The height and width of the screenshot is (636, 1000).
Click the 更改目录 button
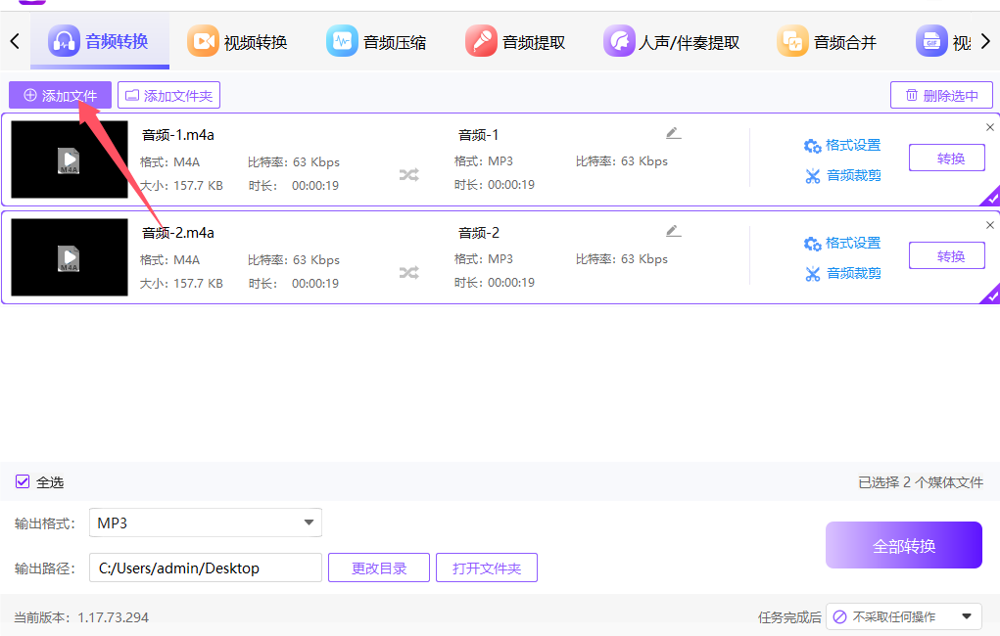(x=379, y=568)
